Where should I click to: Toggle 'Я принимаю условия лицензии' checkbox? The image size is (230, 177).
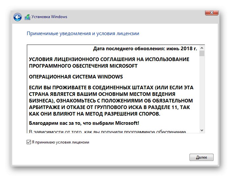29,142
